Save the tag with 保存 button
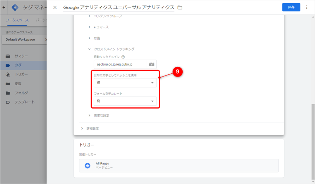Viewport: 315px width, 184px height. 291,7
